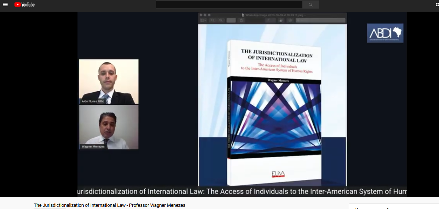Click the Aldo Nunes Filho webcam tile

[x=109, y=82]
